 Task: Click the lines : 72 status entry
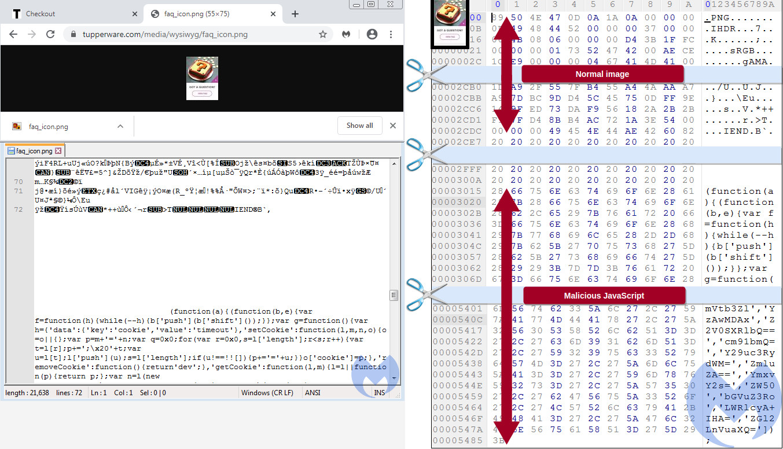pyautogui.click(x=70, y=393)
